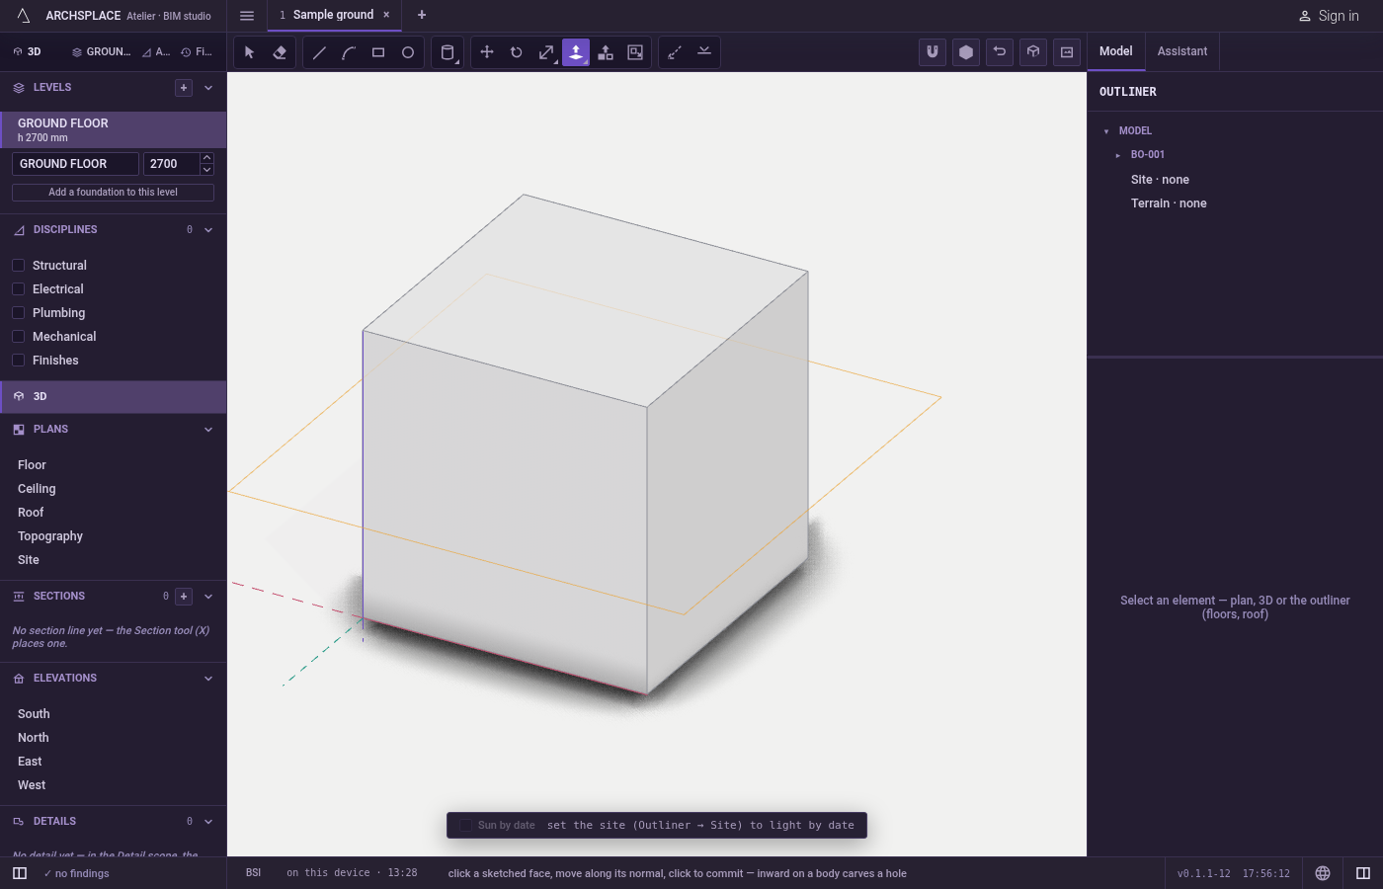This screenshot has height=889, width=1383.
Task: Collapse the Levels section chevron
Action: pyautogui.click(x=208, y=88)
